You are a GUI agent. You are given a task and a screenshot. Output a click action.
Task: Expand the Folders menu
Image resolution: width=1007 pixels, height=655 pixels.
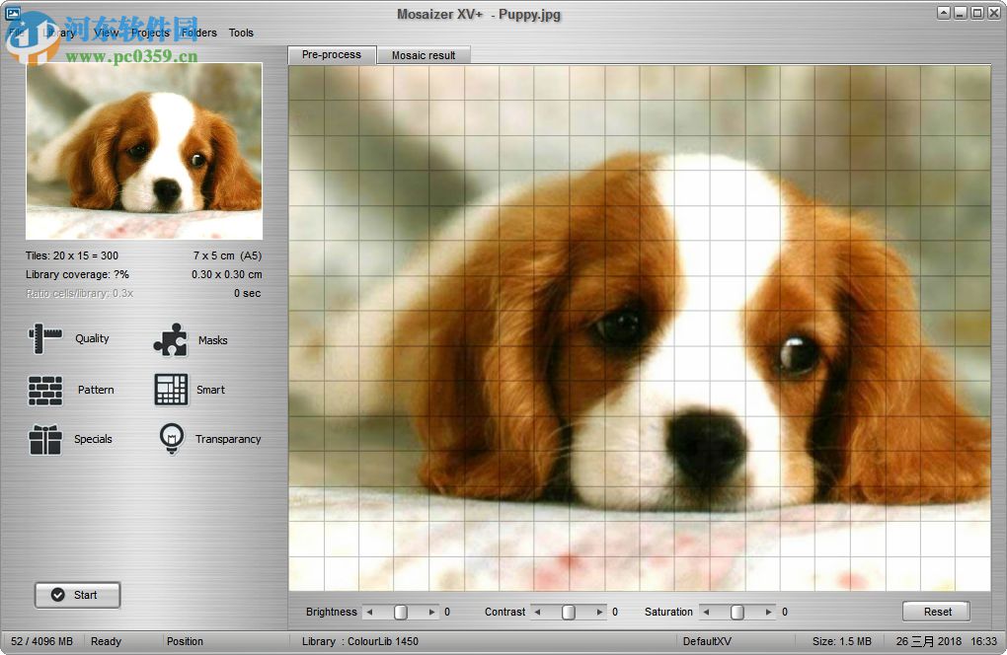click(198, 33)
